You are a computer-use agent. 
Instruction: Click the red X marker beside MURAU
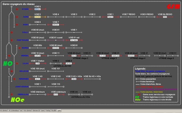pos(19,48)
